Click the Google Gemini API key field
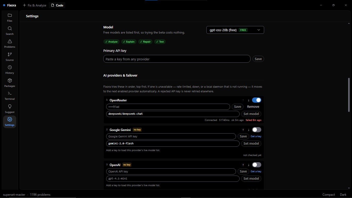Screen dimensions: 352x198 click(171, 136)
